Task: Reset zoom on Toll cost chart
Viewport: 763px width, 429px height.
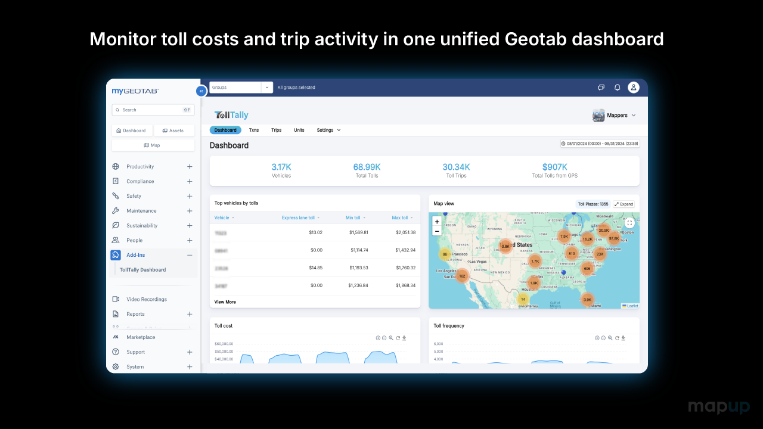Action: (398, 338)
